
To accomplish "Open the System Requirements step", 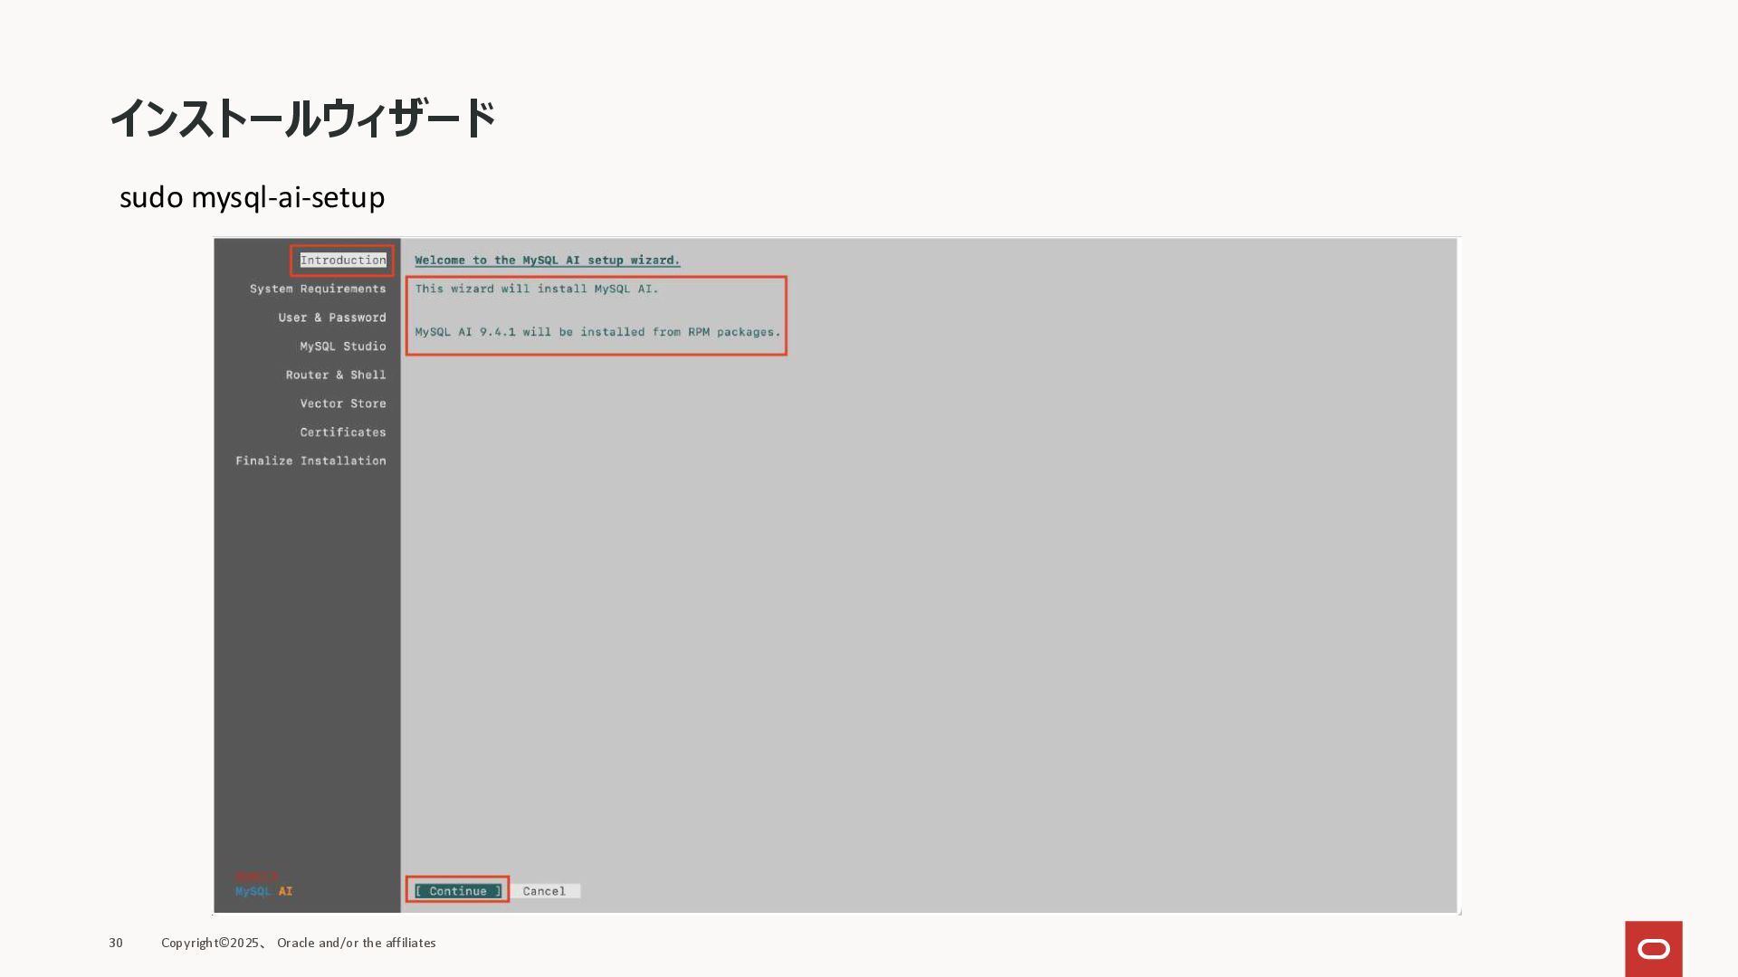I will [318, 289].
